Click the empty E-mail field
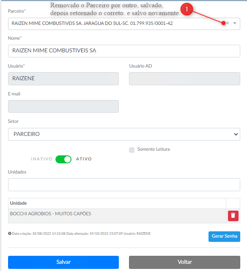The height and width of the screenshot is (271, 247). coord(63,106)
